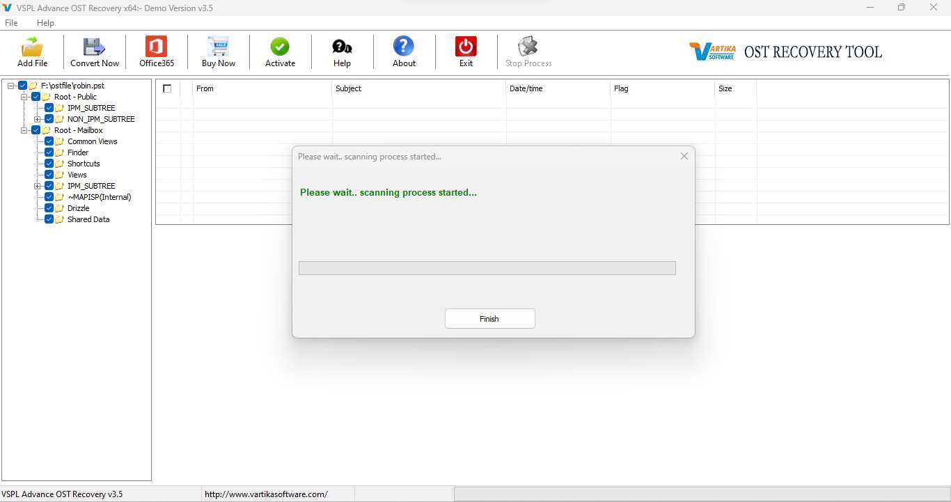
Task: Close the scanning process dialog
Action: coord(684,156)
